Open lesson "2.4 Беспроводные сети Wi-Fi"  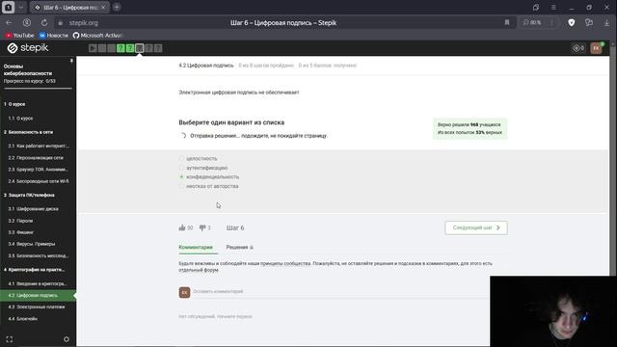39,181
